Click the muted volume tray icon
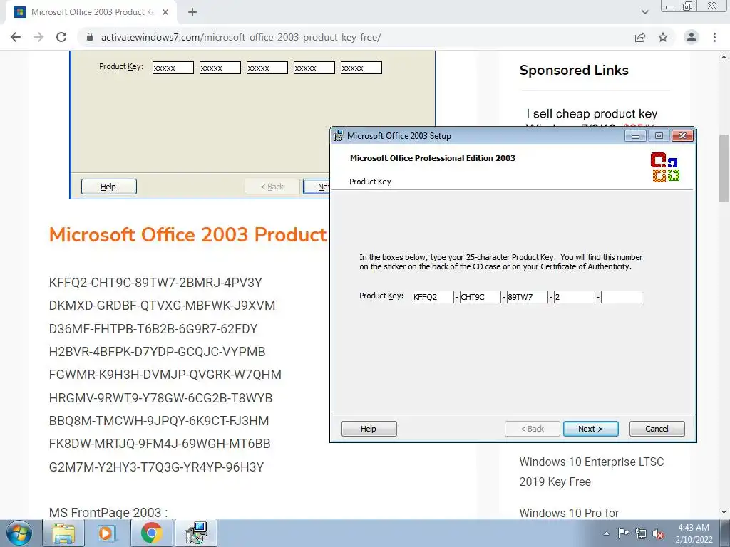Image resolution: width=730 pixels, height=547 pixels. point(658,534)
